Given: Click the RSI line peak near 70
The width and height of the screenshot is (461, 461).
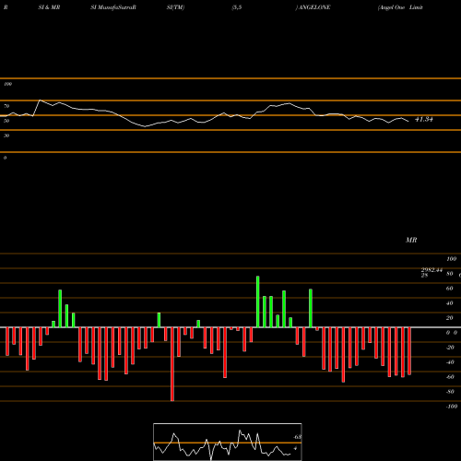Looking at the screenshot, I should click(40, 100).
